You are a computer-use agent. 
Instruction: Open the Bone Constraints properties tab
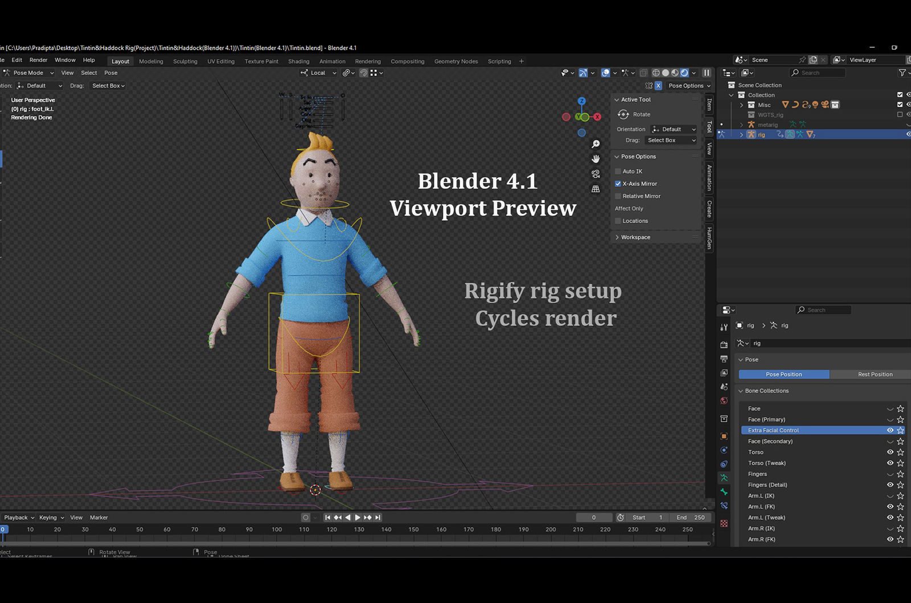click(724, 506)
